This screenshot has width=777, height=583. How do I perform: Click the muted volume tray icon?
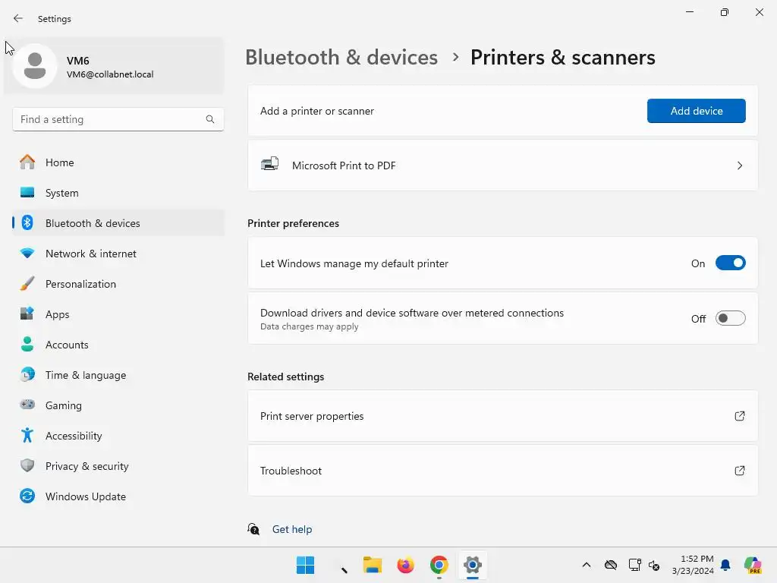coord(654,565)
